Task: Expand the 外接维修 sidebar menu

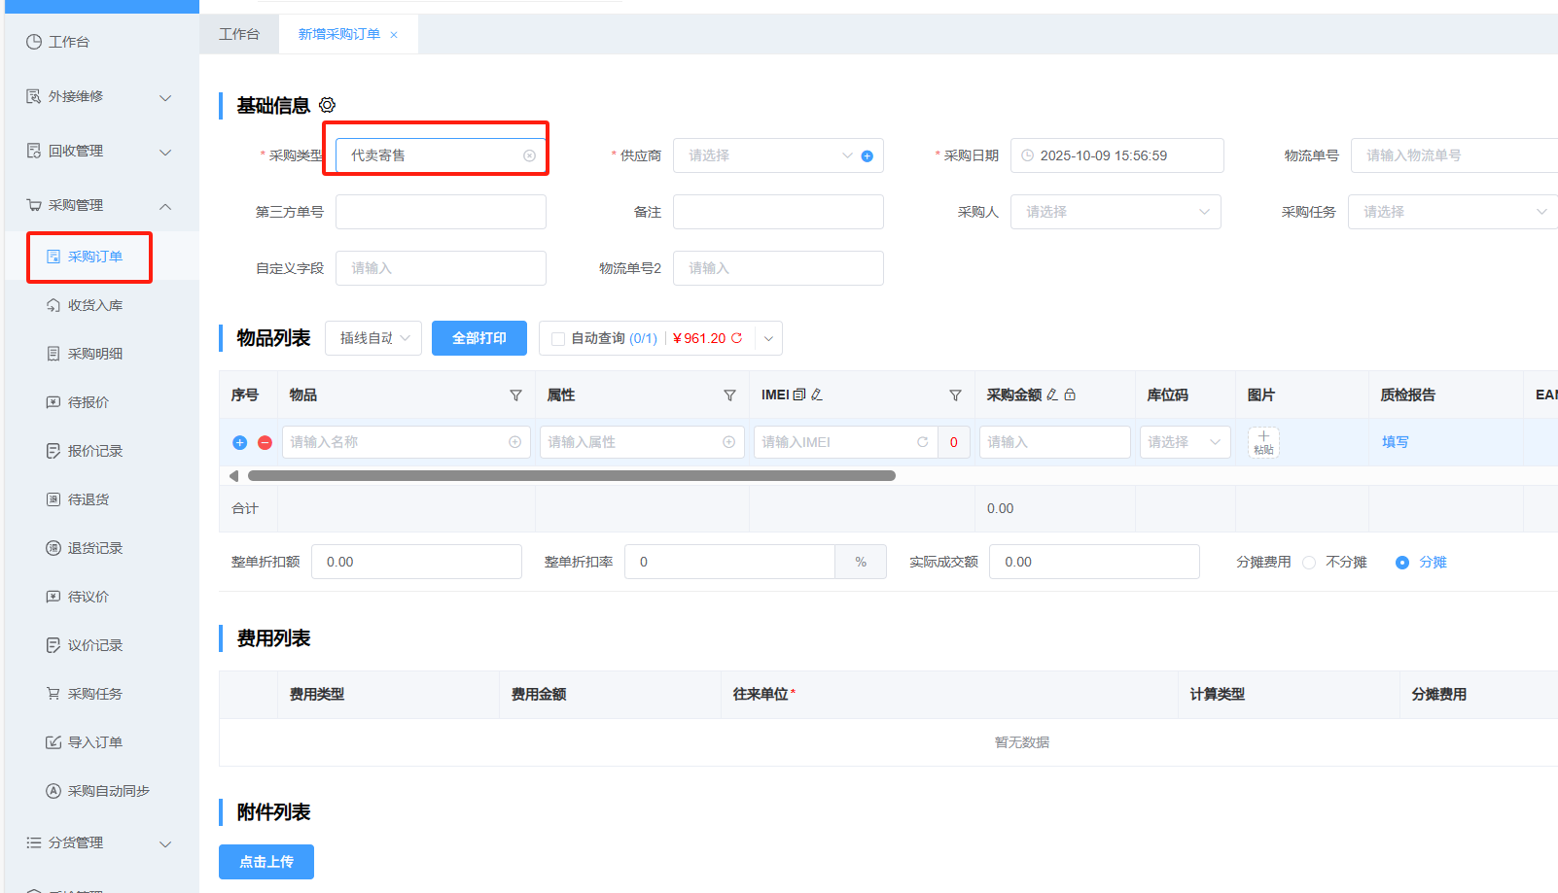Action: point(97,96)
